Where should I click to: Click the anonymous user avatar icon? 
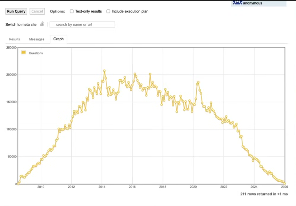(237, 3)
